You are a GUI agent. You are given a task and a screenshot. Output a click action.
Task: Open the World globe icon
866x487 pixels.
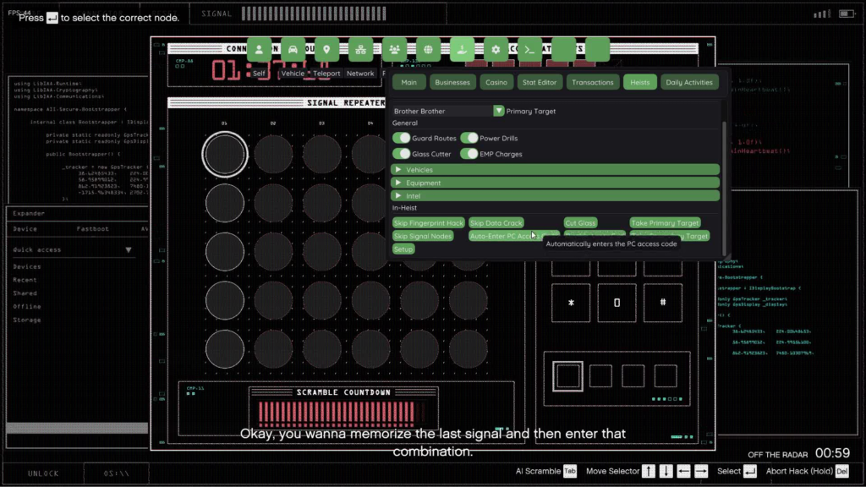428,50
